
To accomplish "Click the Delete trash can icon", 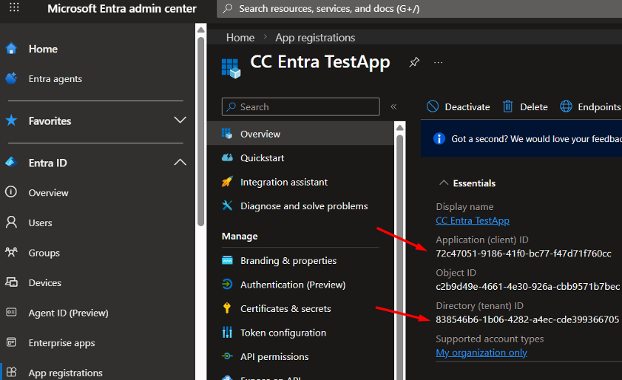I will click(x=508, y=106).
